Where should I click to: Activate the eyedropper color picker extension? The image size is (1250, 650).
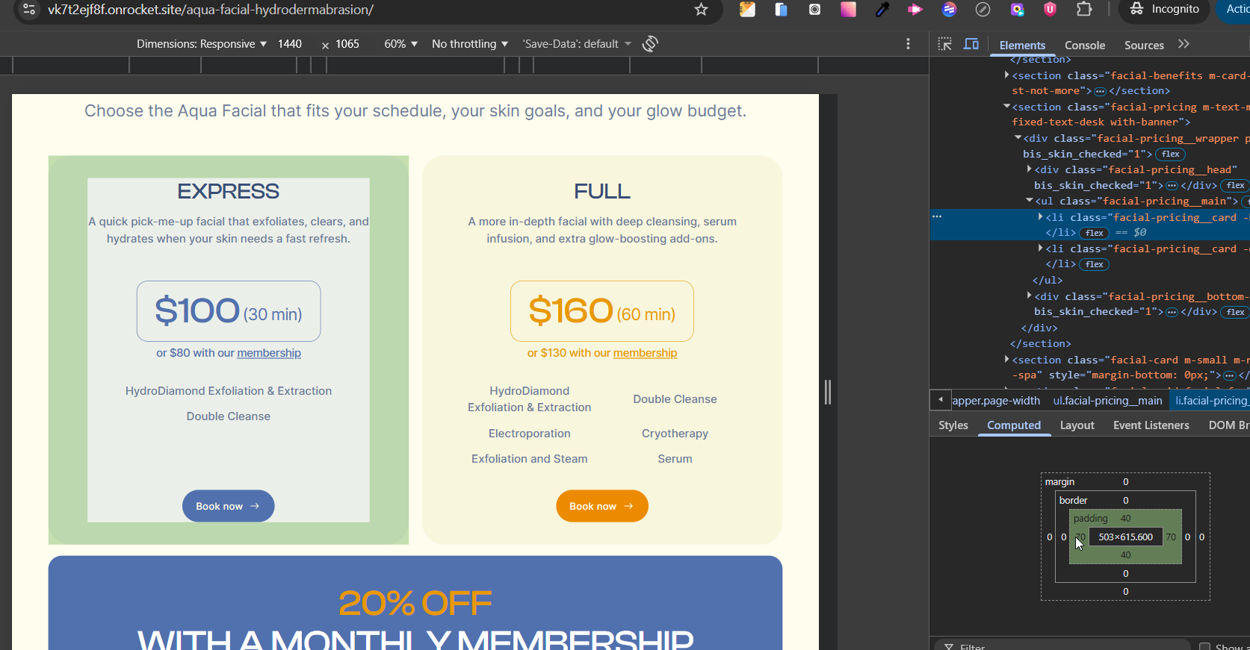coord(882,10)
